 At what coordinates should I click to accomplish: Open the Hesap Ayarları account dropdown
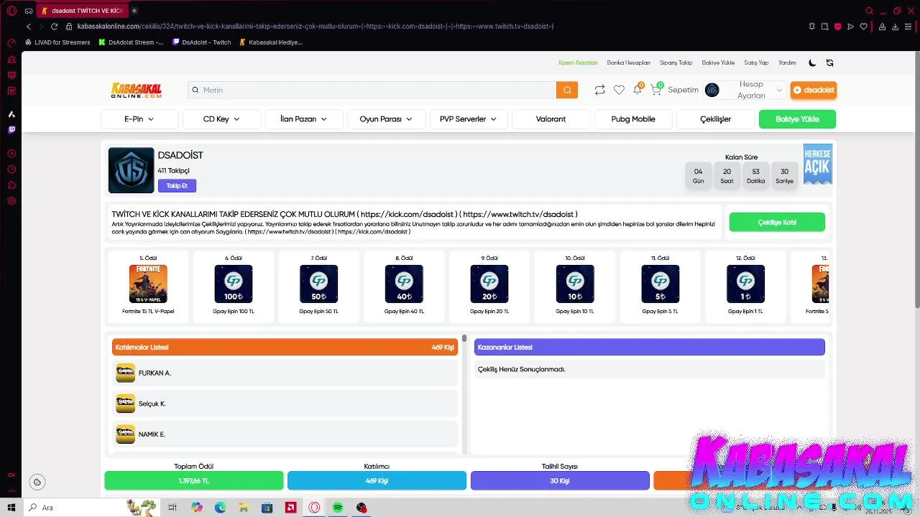745,90
